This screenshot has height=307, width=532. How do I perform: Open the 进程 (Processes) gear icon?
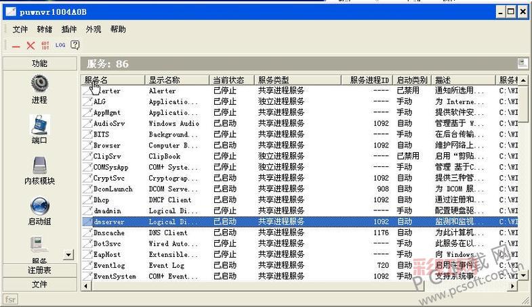tap(39, 84)
